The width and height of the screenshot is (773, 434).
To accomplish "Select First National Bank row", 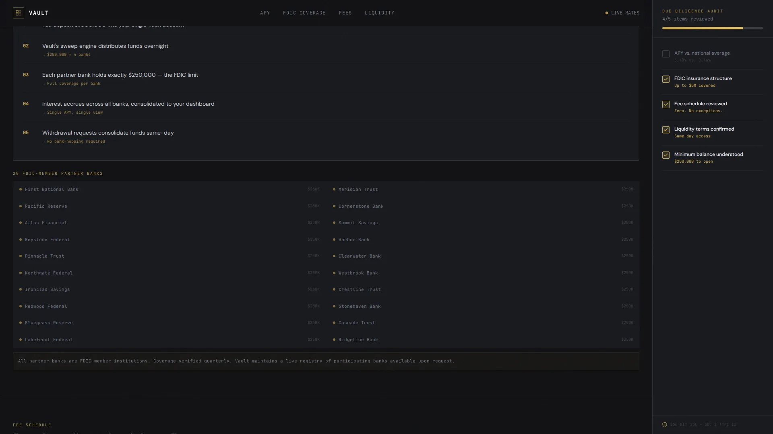I will [x=169, y=189].
